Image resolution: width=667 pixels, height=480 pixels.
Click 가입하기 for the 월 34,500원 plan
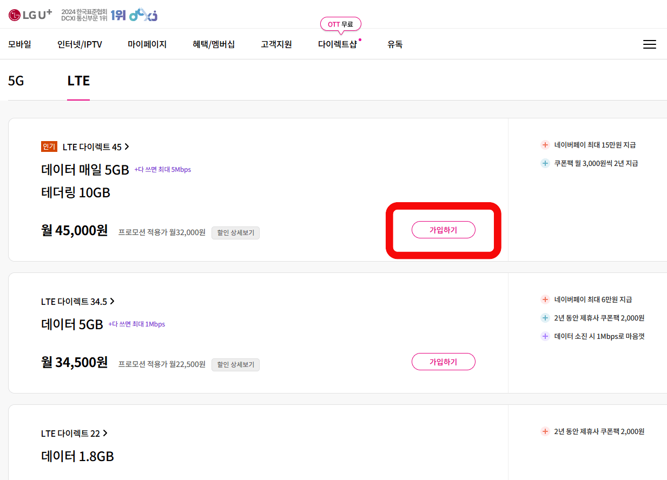pos(444,362)
